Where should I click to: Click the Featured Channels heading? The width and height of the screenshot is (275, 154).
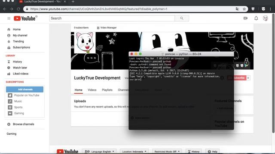pos(228,101)
